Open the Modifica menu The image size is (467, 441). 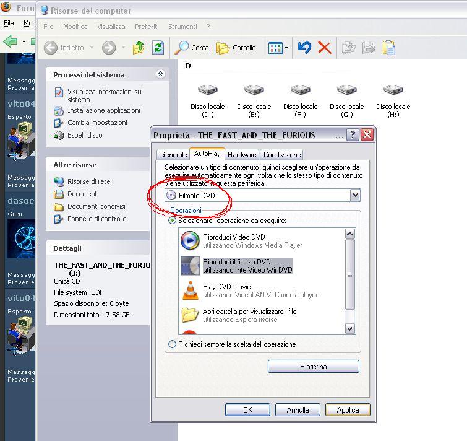(x=75, y=27)
